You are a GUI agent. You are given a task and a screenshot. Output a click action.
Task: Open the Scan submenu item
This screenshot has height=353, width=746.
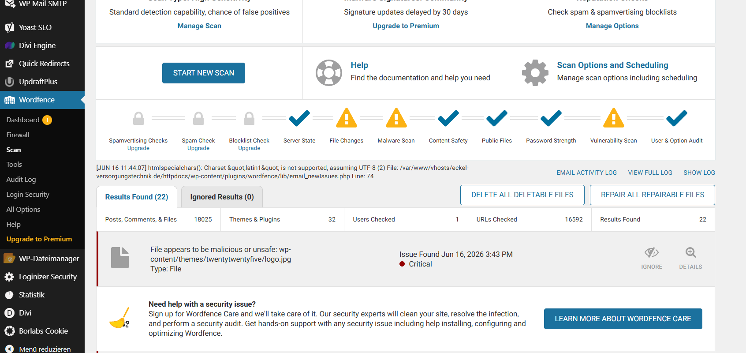coord(14,150)
